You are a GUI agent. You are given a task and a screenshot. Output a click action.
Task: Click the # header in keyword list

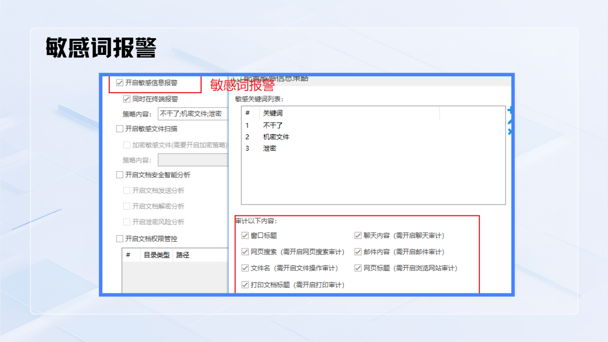(x=248, y=113)
